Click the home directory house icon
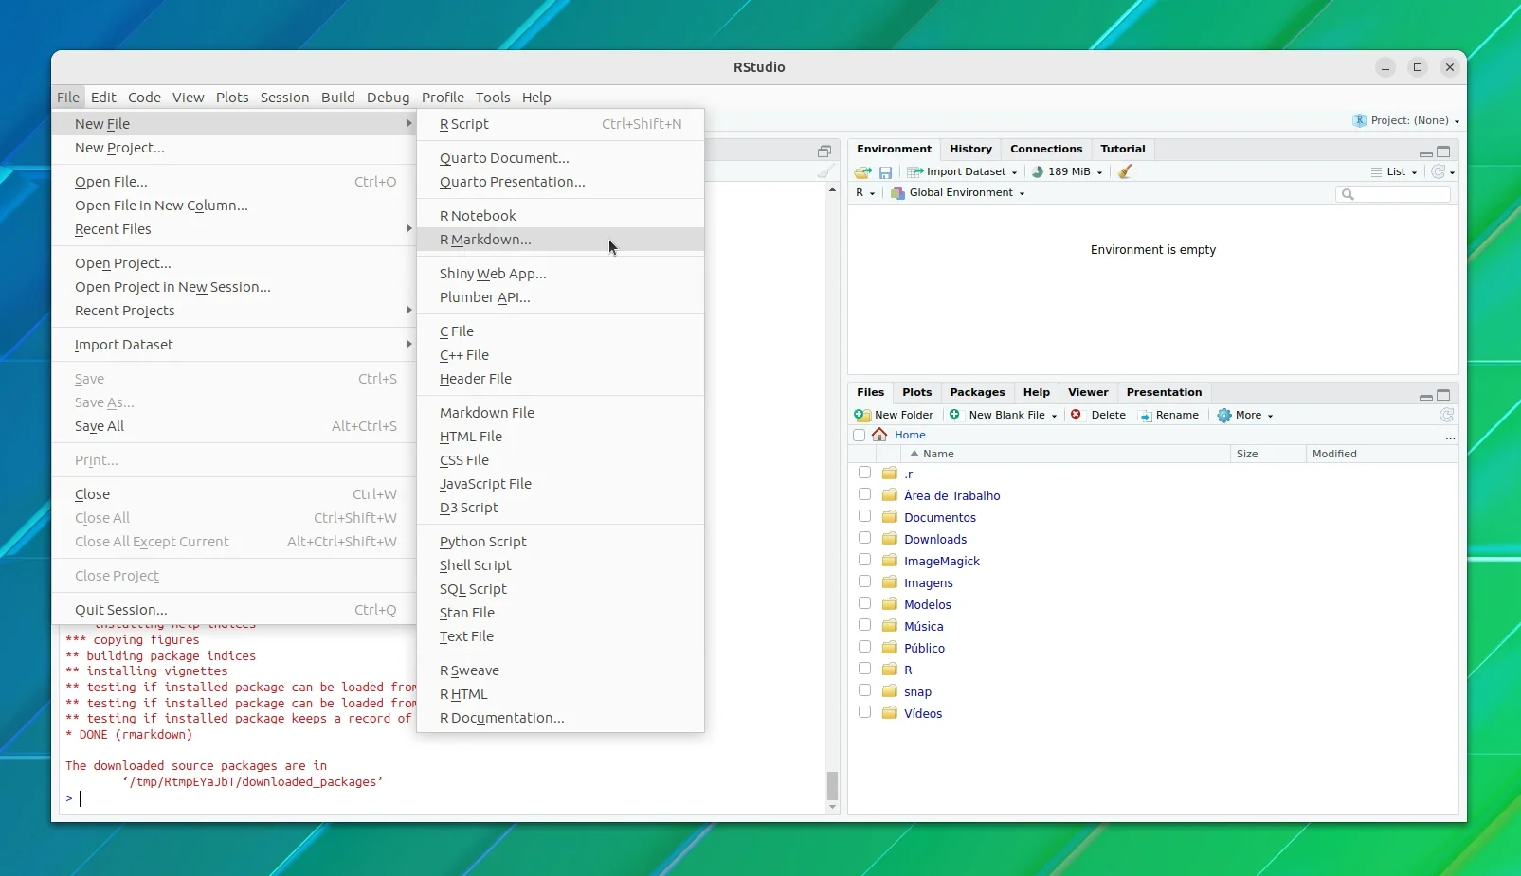 pyautogui.click(x=879, y=435)
